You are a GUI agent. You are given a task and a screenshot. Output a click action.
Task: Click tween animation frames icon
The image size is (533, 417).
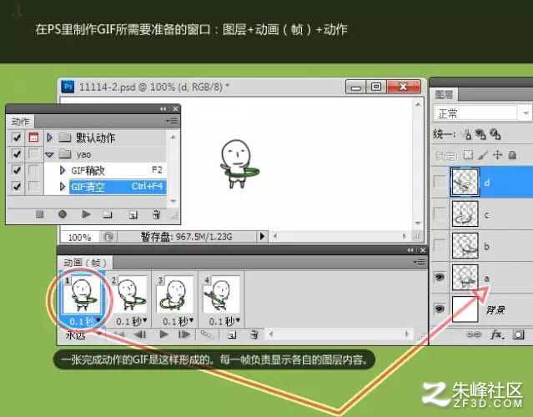[206, 334]
